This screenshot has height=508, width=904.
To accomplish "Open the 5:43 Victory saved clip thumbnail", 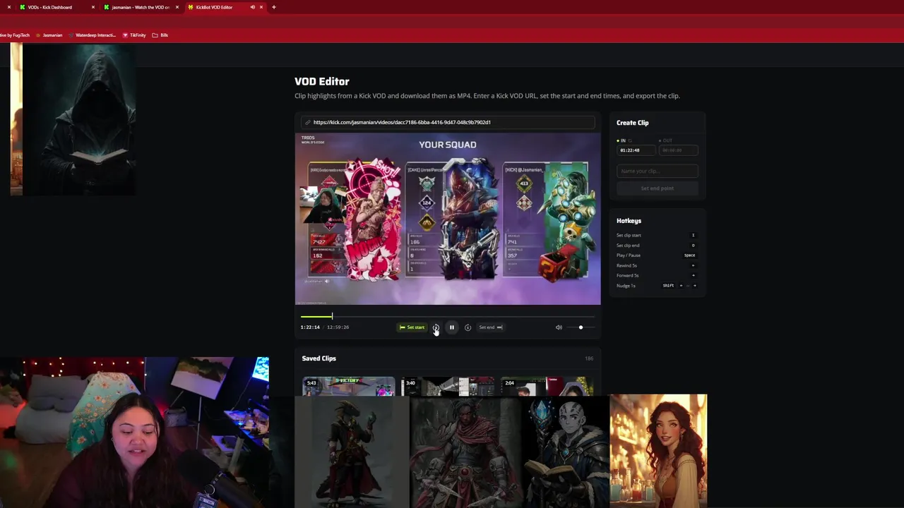I will pyautogui.click(x=349, y=386).
